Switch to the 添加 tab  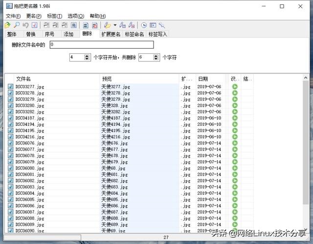[x=68, y=34]
